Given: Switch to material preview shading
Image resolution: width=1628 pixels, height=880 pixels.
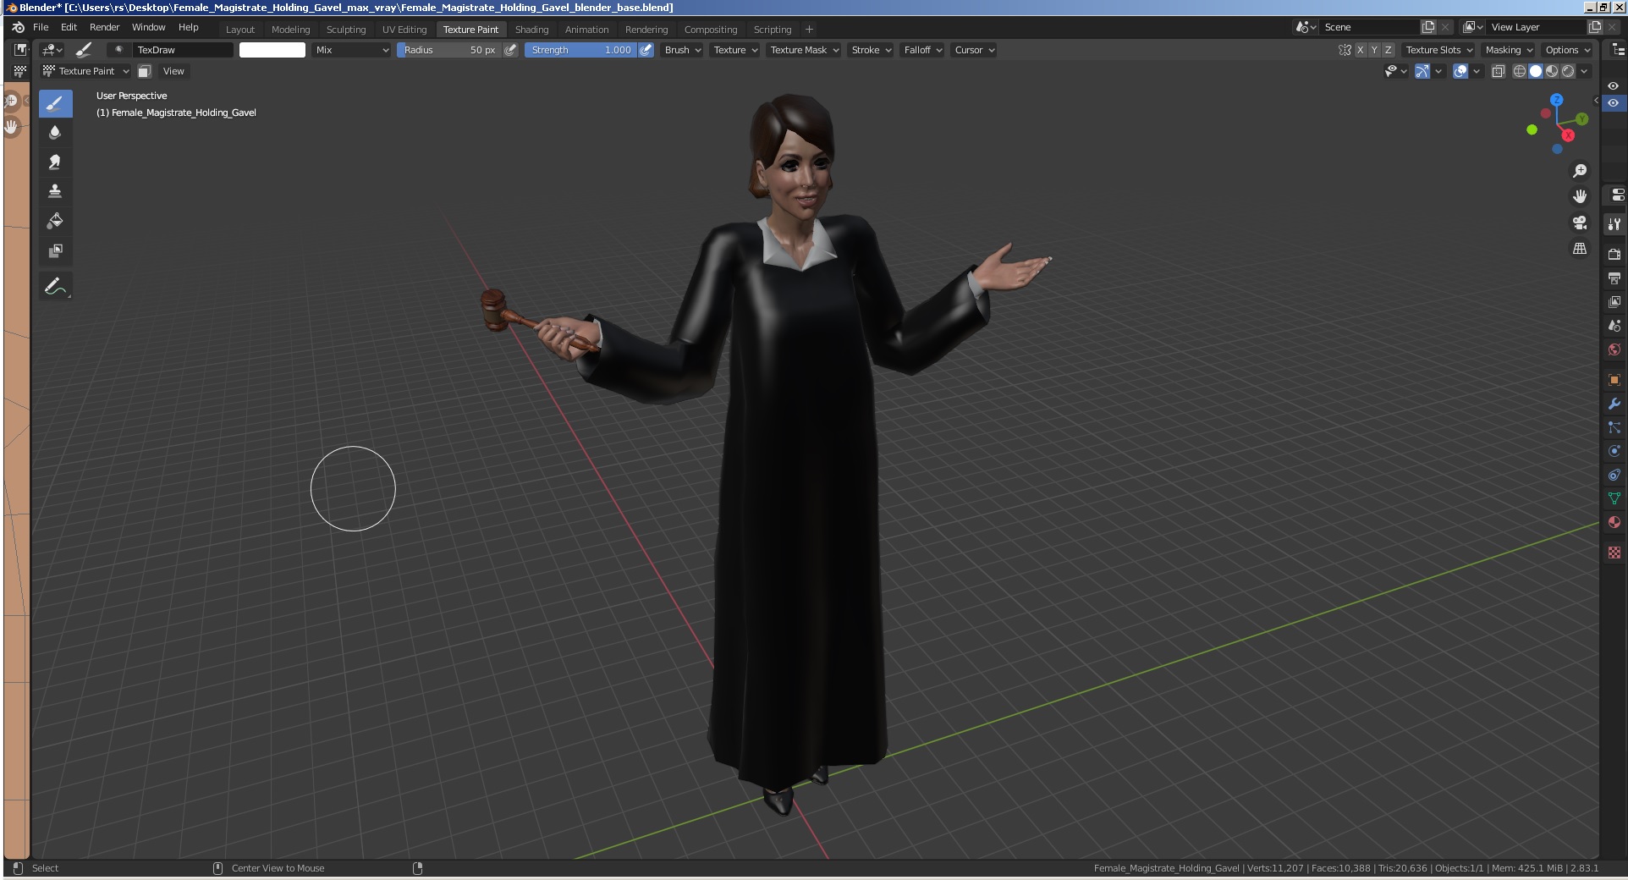Looking at the screenshot, I should click(x=1552, y=71).
